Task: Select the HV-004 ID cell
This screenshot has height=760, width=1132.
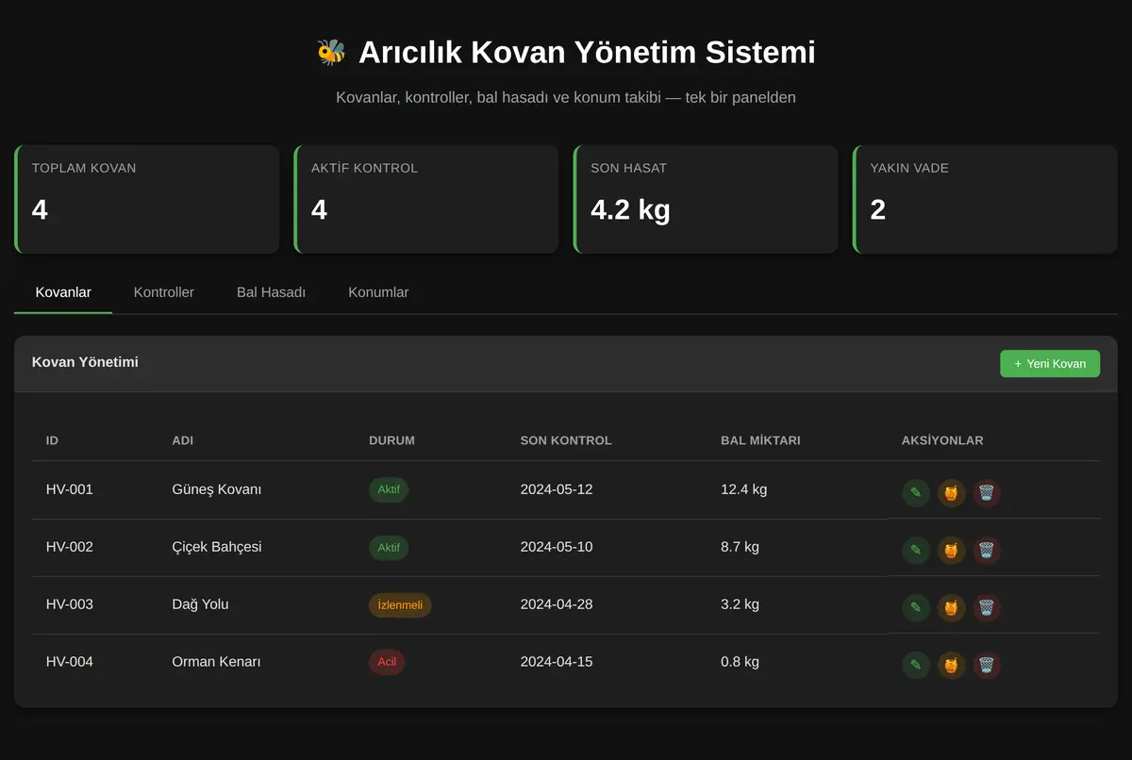Action: click(x=70, y=662)
